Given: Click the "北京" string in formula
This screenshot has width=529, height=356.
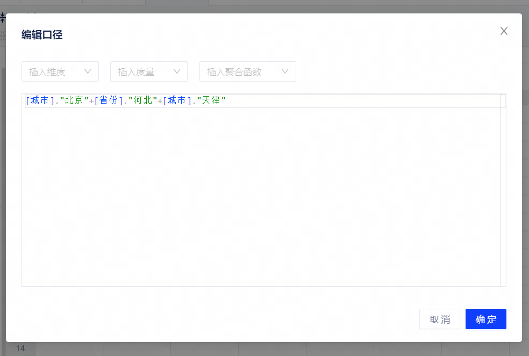Looking at the screenshot, I should [74, 100].
